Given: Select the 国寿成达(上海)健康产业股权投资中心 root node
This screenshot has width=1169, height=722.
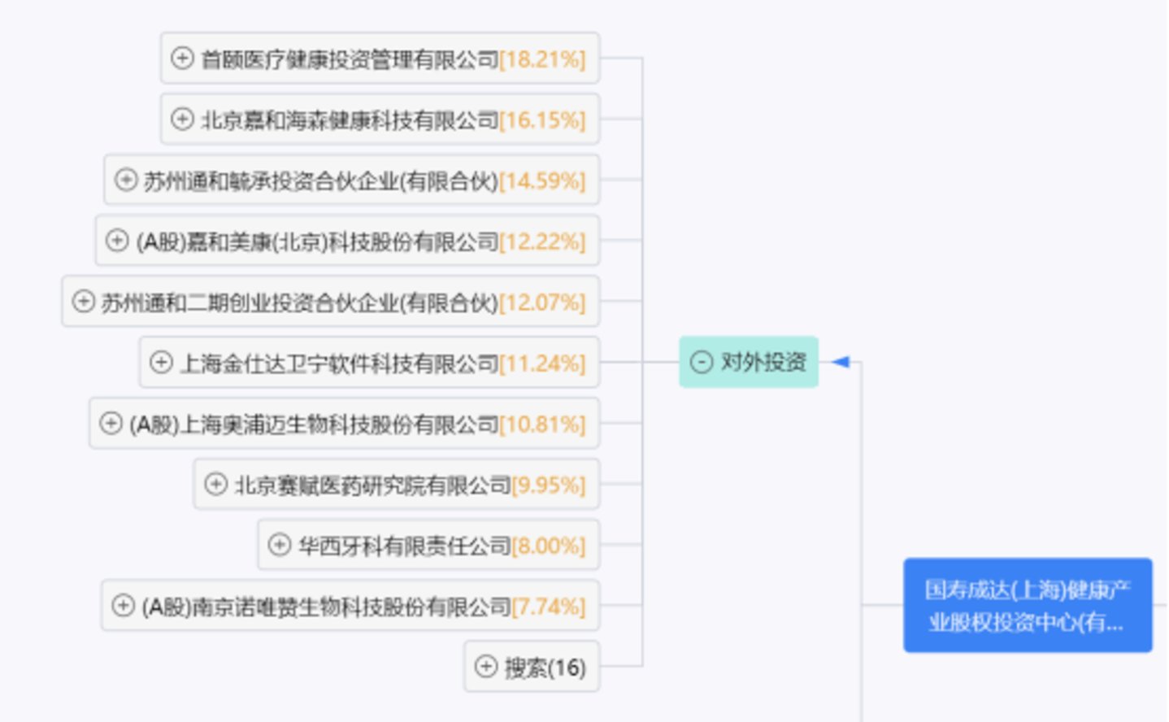Looking at the screenshot, I should (x=1028, y=605).
